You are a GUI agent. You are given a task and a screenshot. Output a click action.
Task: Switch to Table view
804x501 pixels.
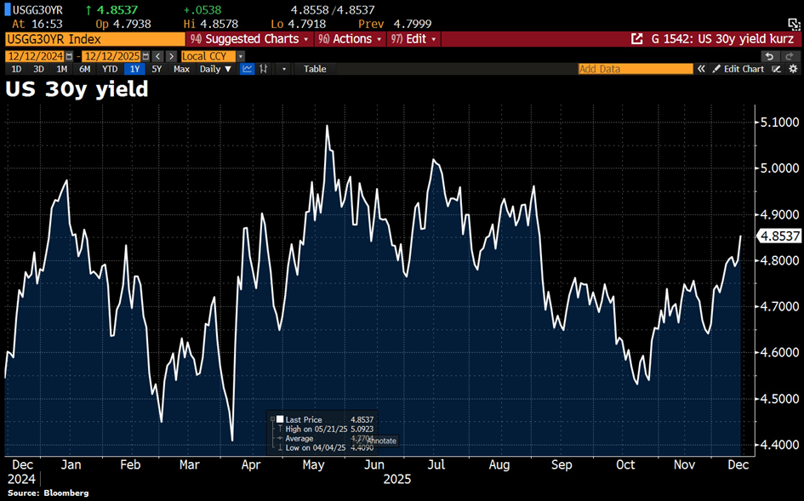tap(315, 69)
